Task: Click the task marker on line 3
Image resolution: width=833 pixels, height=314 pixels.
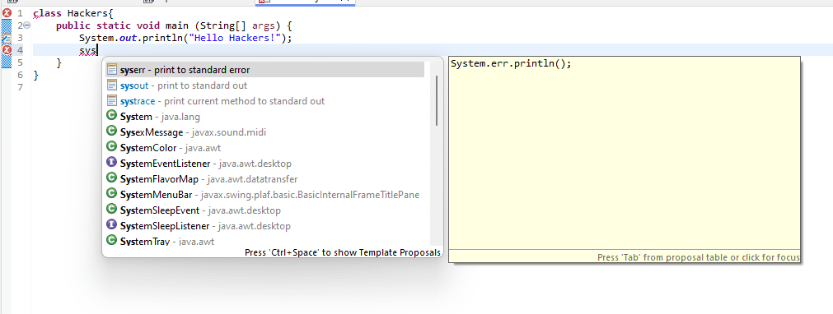Action: (x=7, y=38)
